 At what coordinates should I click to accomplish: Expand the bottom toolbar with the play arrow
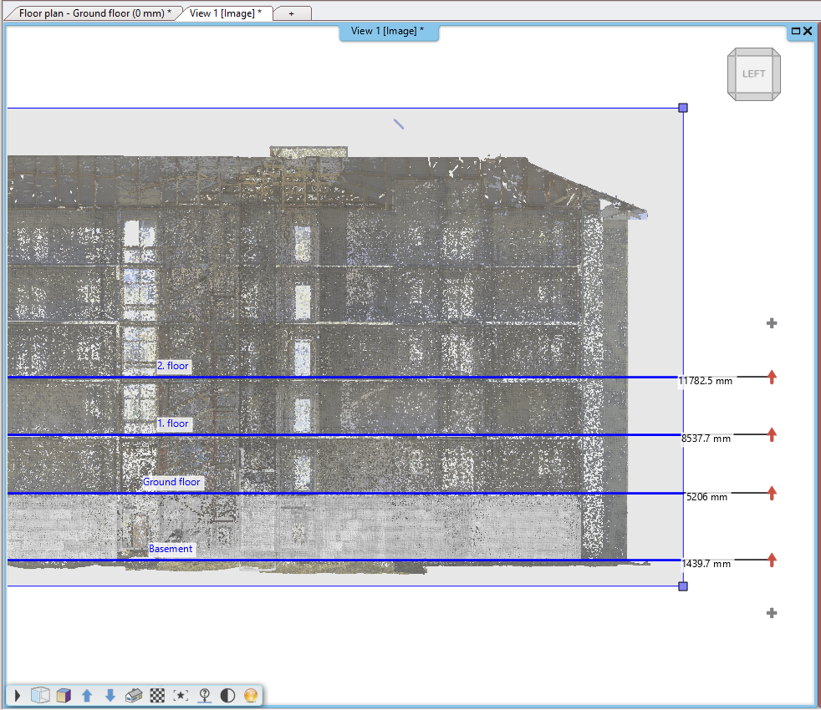pyautogui.click(x=18, y=695)
